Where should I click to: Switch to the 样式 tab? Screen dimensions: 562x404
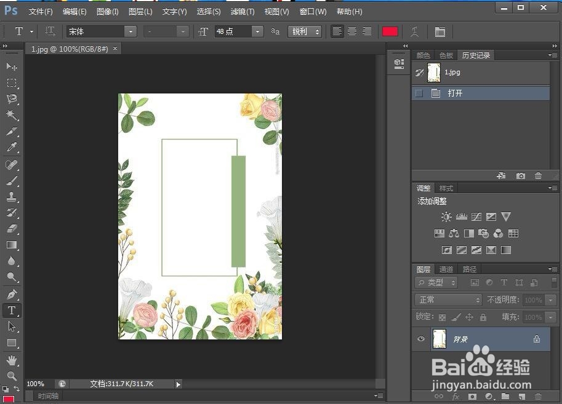point(446,188)
